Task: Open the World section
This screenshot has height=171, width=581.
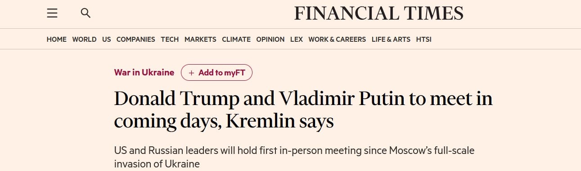Action: tap(84, 39)
